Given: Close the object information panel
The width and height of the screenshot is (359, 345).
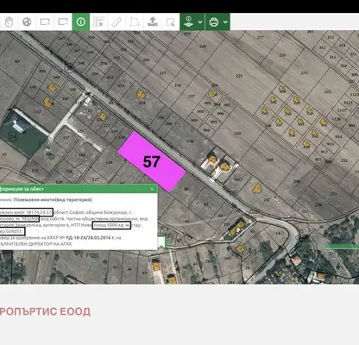Looking at the screenshot, I should point(152,189).
